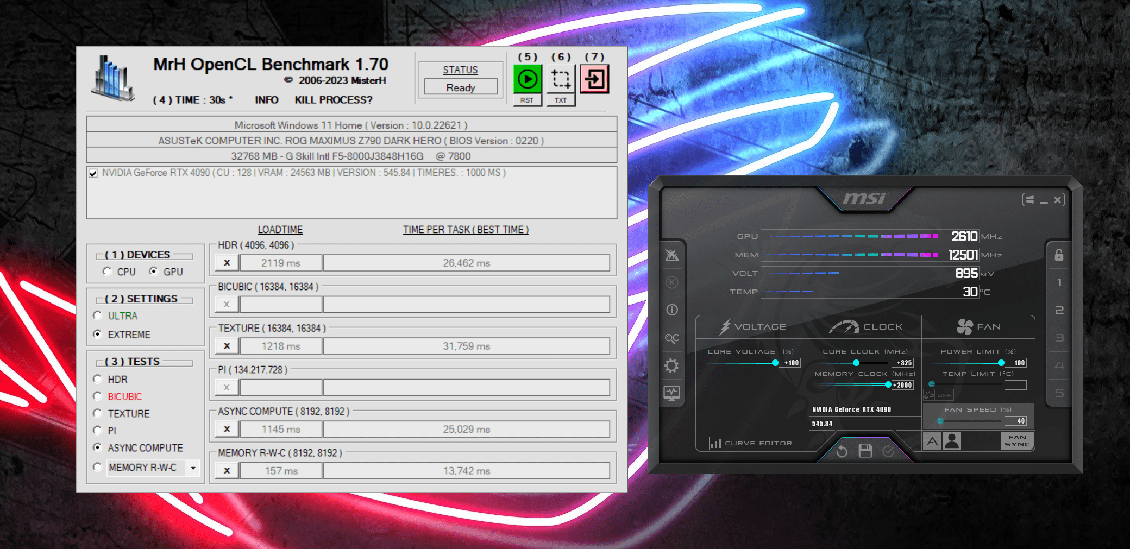Viewport: 1130px width, 549px height.
Task: Start the Afterburner OC Scanner icon
Action: [x=672, y=338]
